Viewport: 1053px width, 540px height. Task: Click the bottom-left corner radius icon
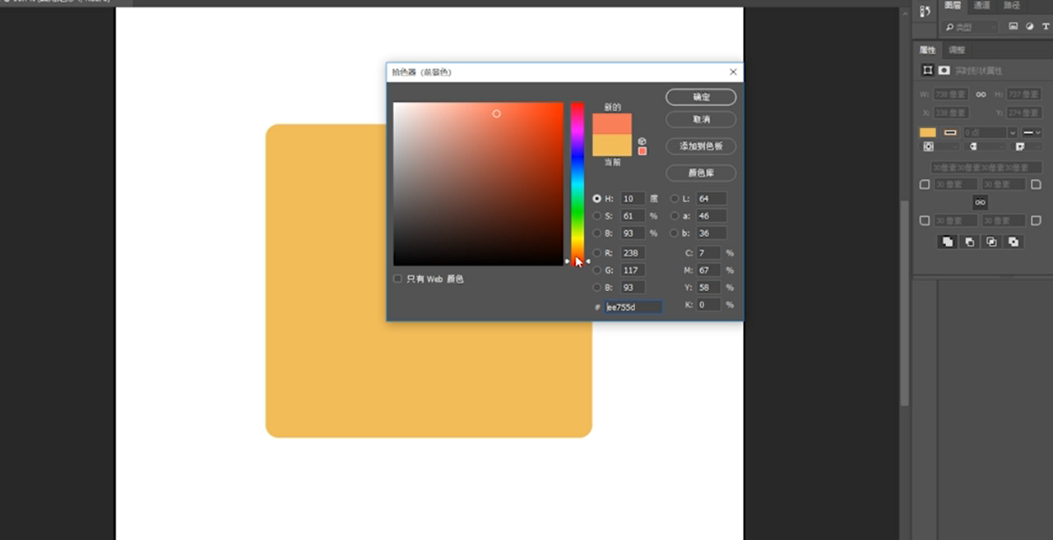point(925,221)
